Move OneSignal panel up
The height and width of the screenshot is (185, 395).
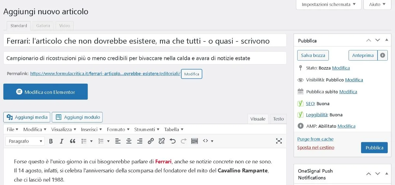pyautogui.click(x=369, y=174)
